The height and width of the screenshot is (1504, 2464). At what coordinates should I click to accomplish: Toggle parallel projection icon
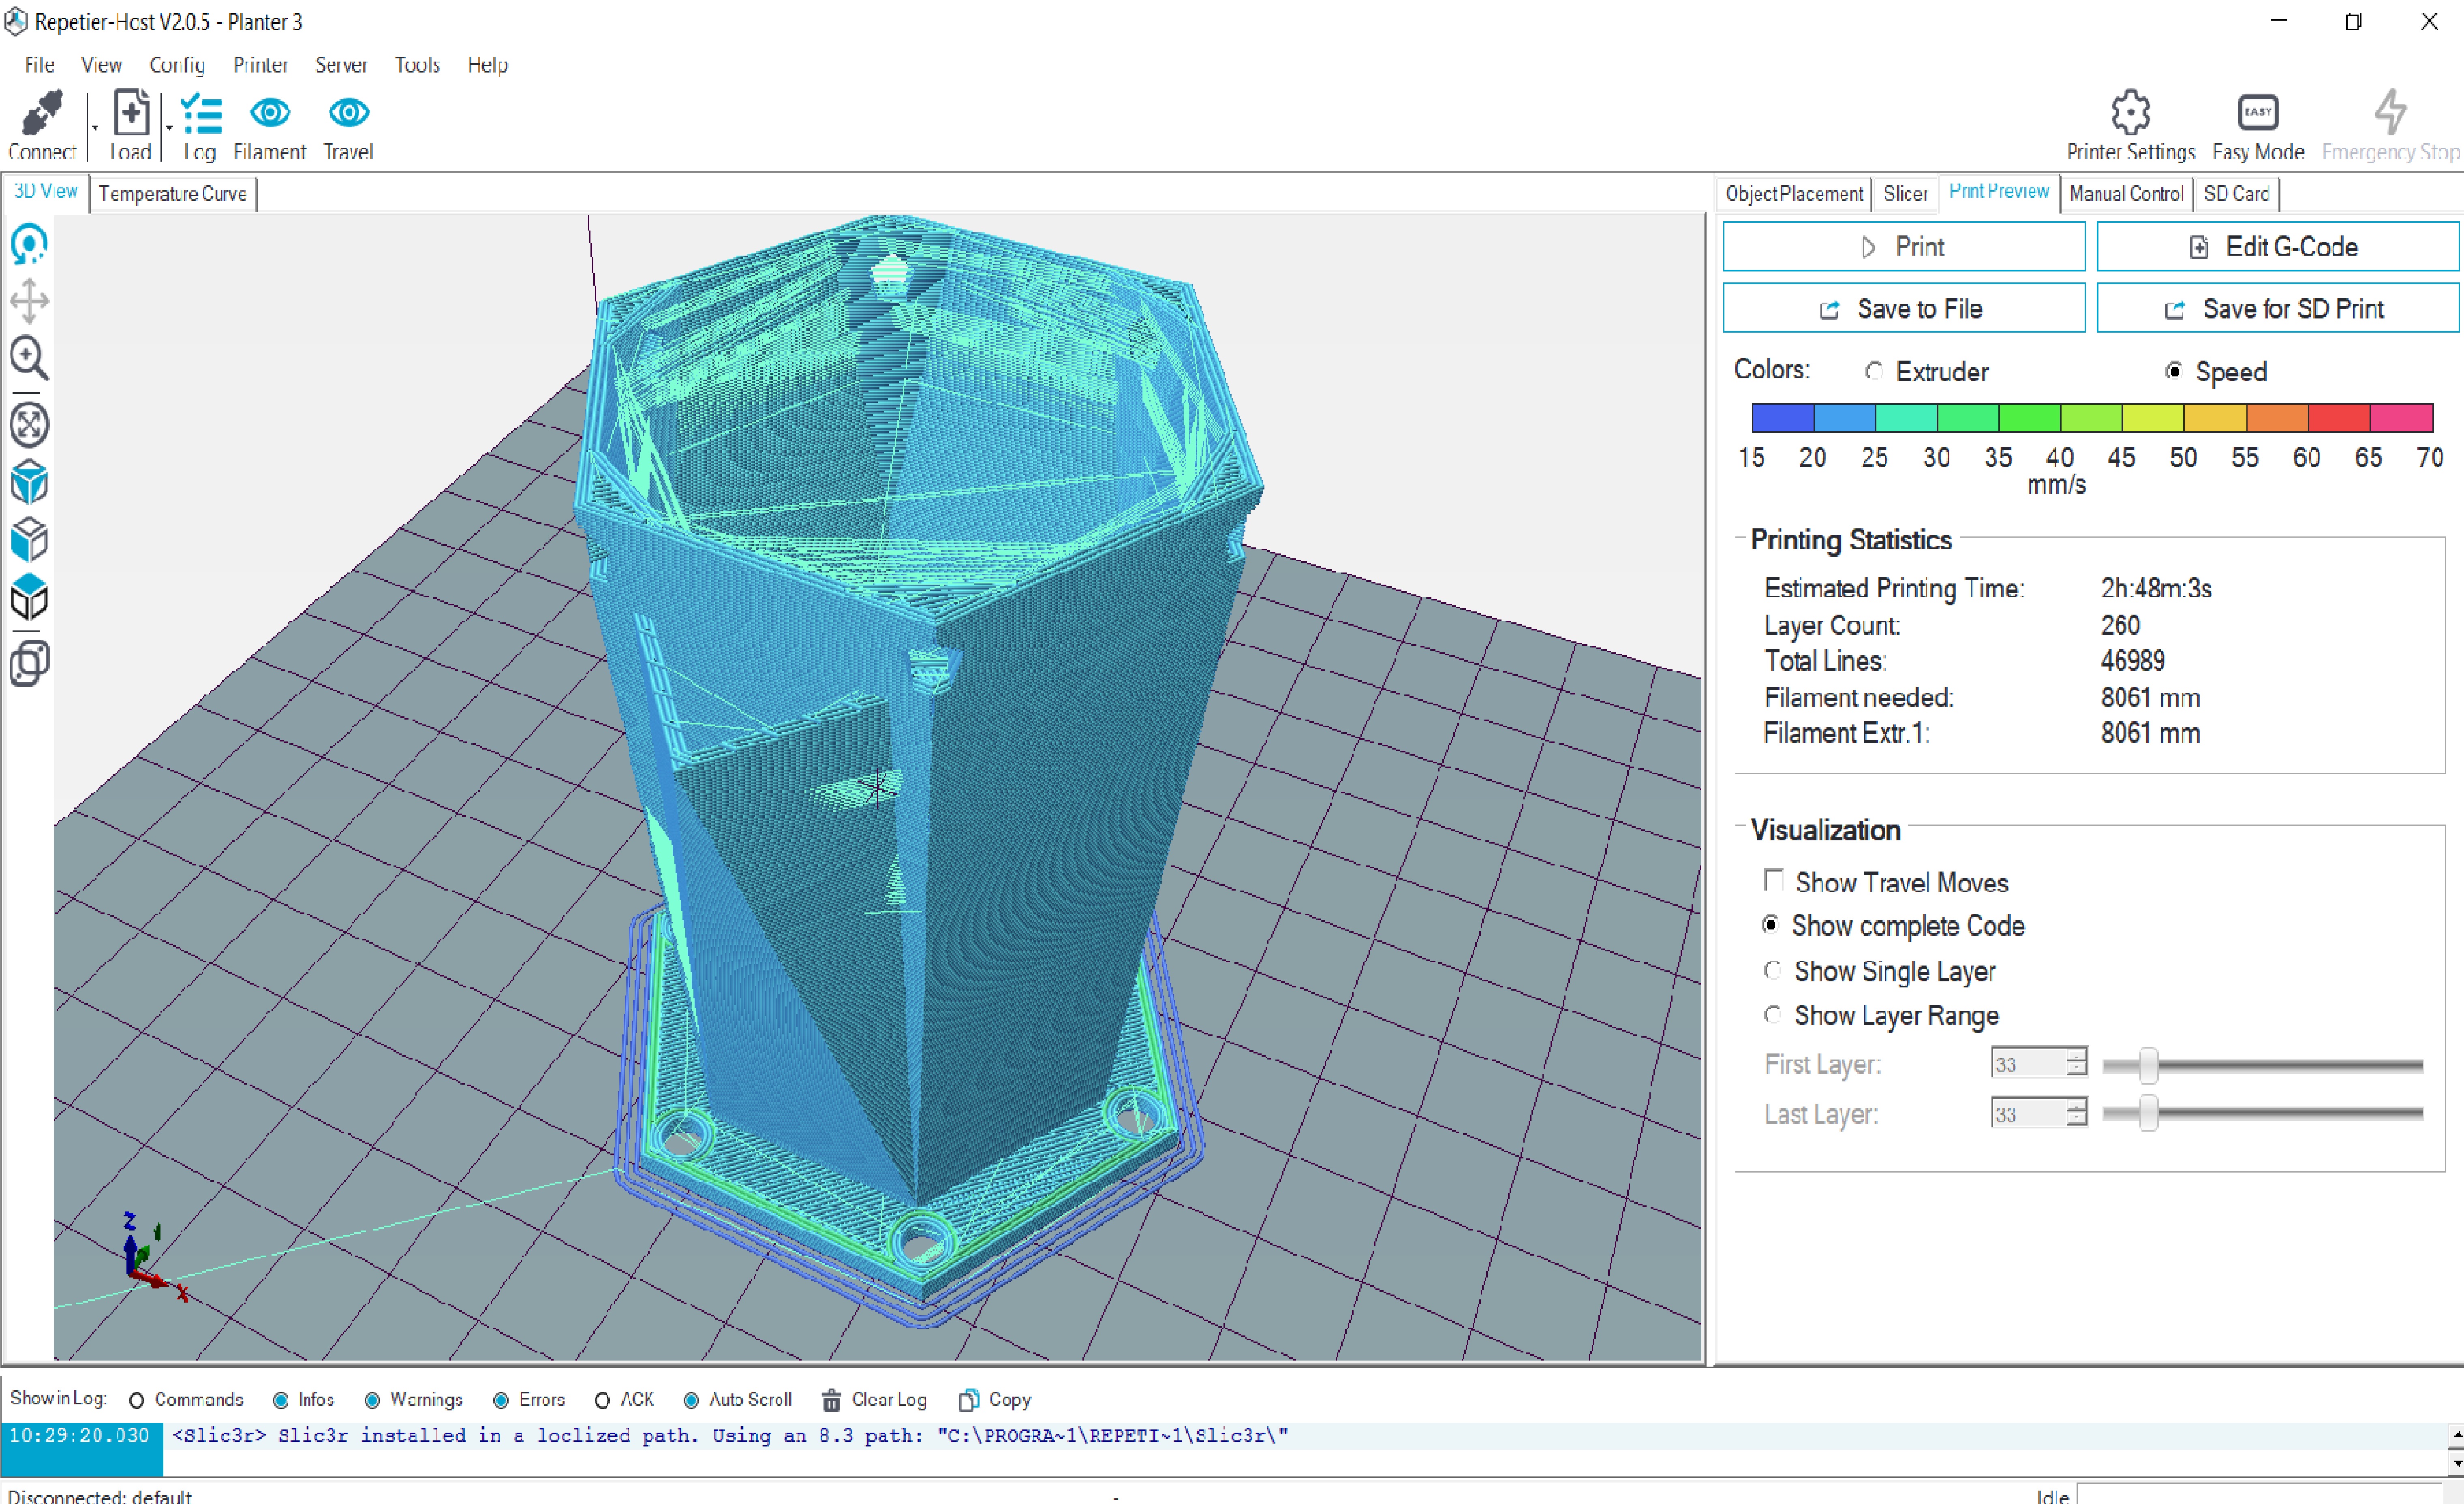(29, 663)
